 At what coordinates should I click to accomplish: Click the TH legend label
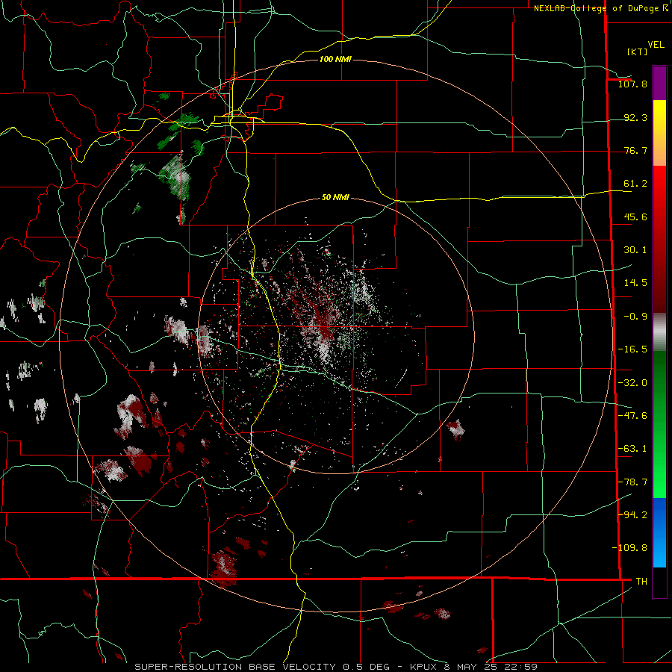[x=641, y=581]
